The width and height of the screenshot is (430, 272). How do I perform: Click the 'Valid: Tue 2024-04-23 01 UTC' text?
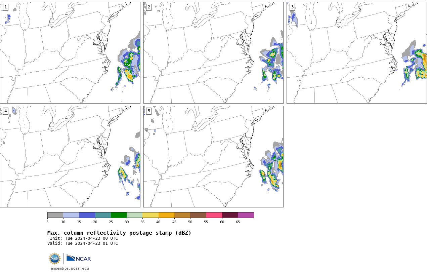tap(83, 243)
